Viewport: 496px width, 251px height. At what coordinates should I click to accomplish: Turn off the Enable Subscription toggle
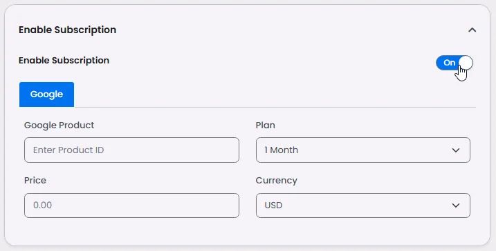pyautogui.click(x=454, y=63)
